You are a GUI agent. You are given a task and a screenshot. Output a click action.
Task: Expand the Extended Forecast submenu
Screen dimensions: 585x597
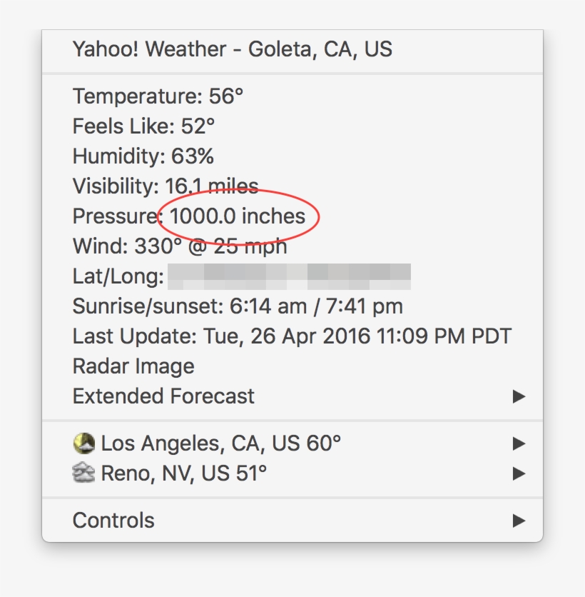[520, 396]
